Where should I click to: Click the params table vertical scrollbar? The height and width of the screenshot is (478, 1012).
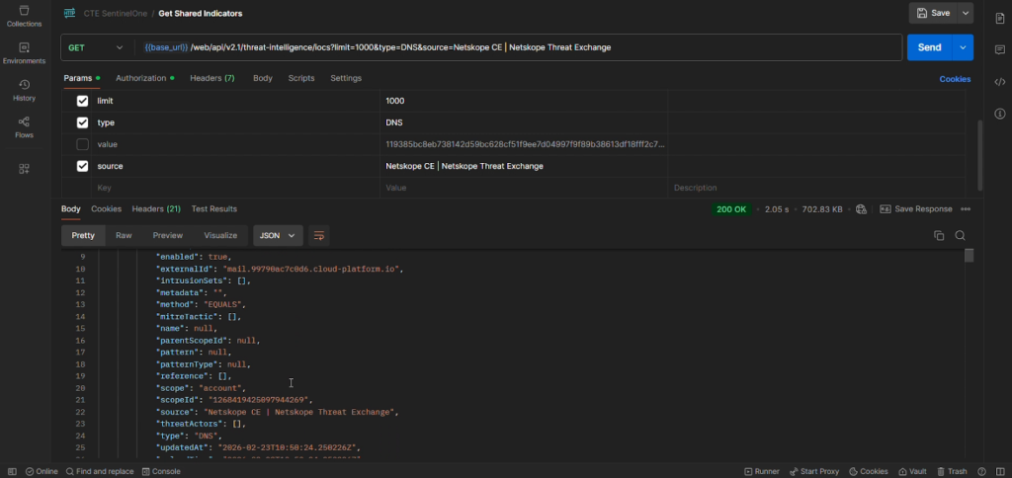point(981,155)
